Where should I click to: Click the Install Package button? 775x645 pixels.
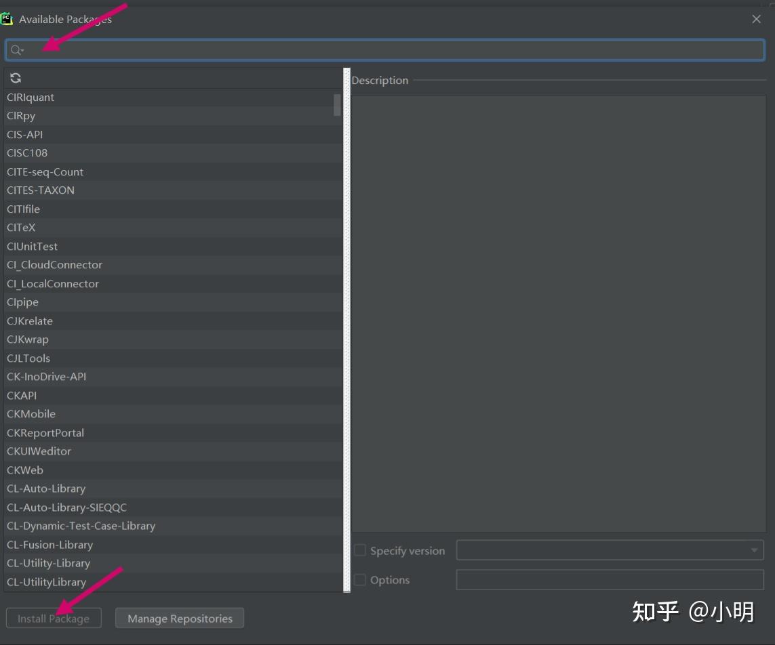(x=54, y=619)
